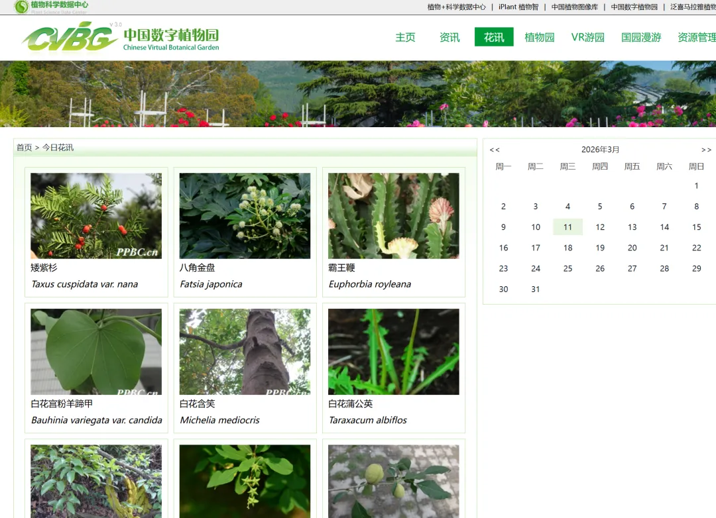Select date 29 in the calendar
The height and width of the screenshot is (518, 716).
pyautogui.click(x=696, y=269)
